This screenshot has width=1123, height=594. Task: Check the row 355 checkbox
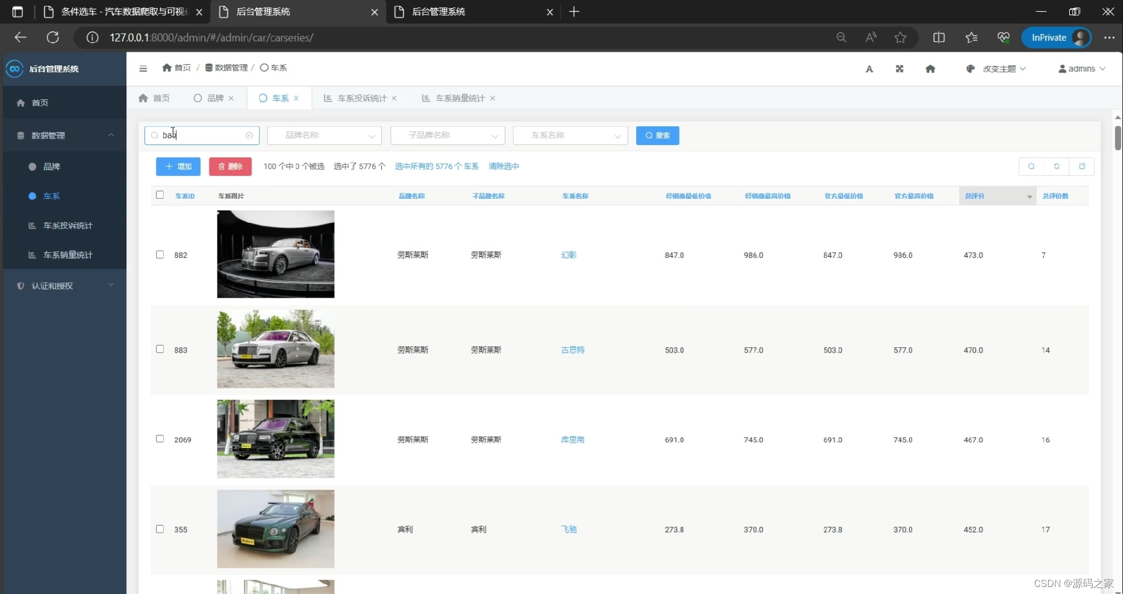(x=160, y=529)
